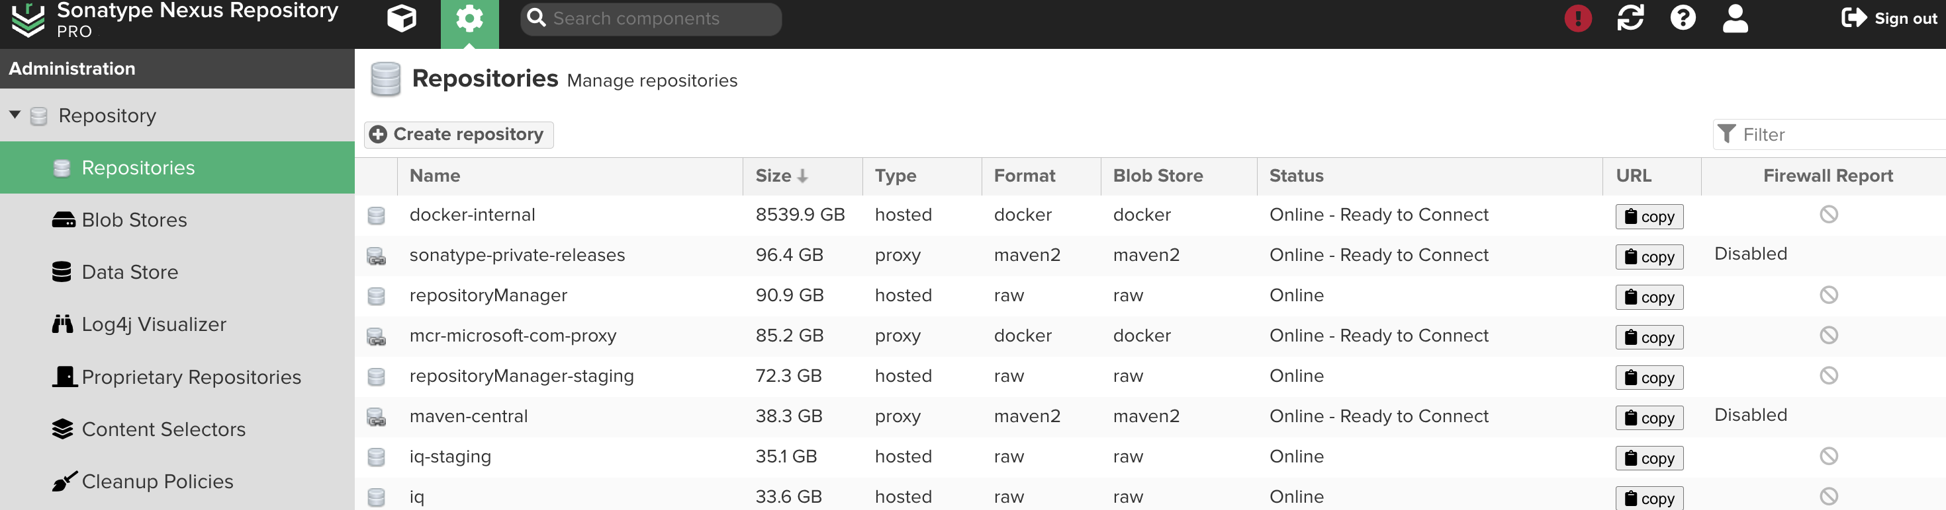
Task: Click the docker-internal repository icon
Action: coord(376,216)
